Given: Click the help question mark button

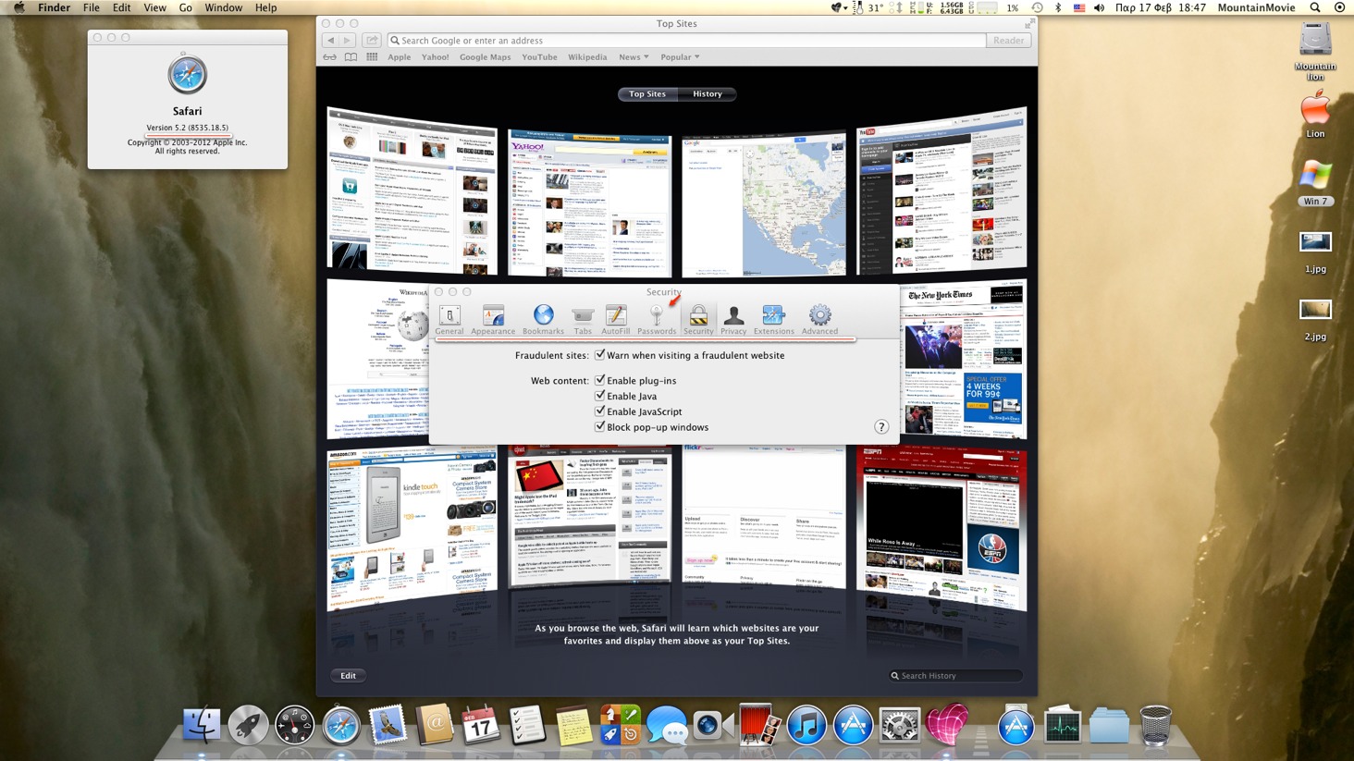Looking at the screenshot, I should point(881,427).
